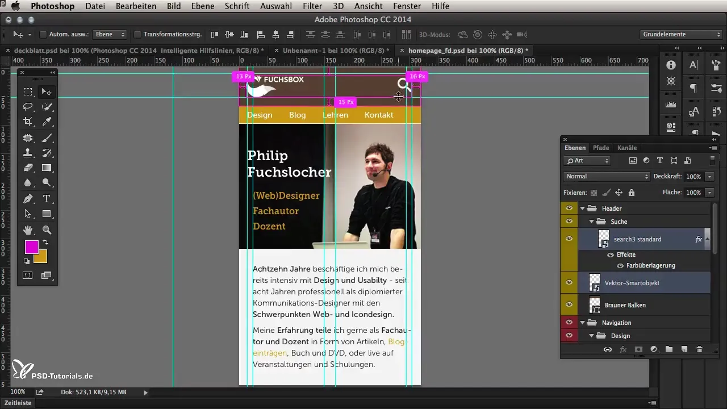Open the Art layer filter dropdown

point(587,161)
